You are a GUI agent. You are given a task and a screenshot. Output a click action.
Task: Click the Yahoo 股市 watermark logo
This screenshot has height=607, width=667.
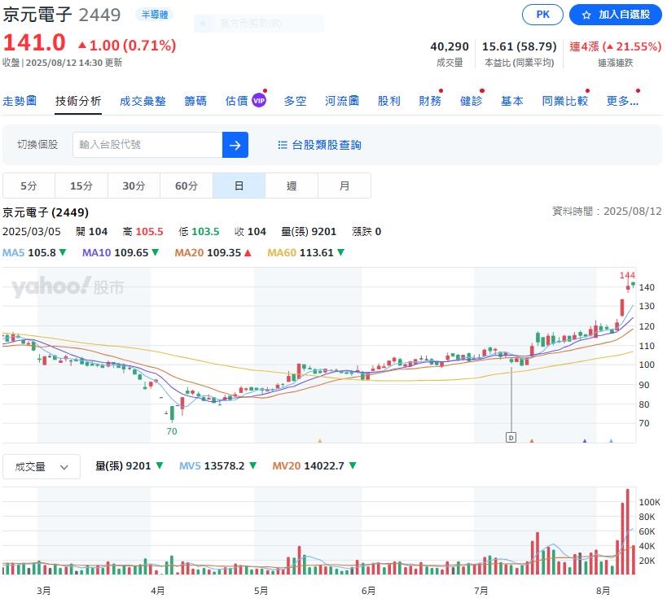coord(68,286)
